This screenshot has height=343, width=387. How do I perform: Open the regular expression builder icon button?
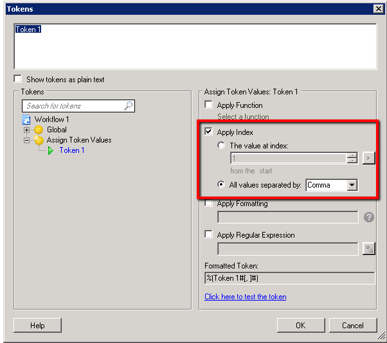[369, 249]
